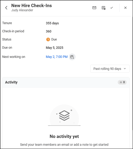The image size is (133, 149).
Task: Click the Judy Alexander subtitle
Action: [22, 10]
